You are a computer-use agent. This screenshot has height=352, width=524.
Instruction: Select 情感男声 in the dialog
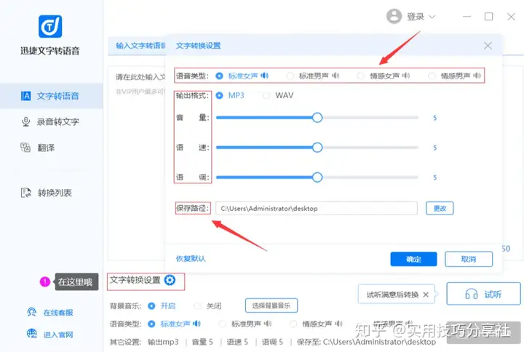point(432,76)
